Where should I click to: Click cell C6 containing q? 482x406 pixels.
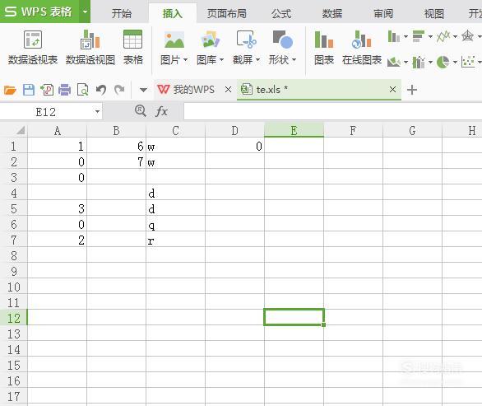175,224
